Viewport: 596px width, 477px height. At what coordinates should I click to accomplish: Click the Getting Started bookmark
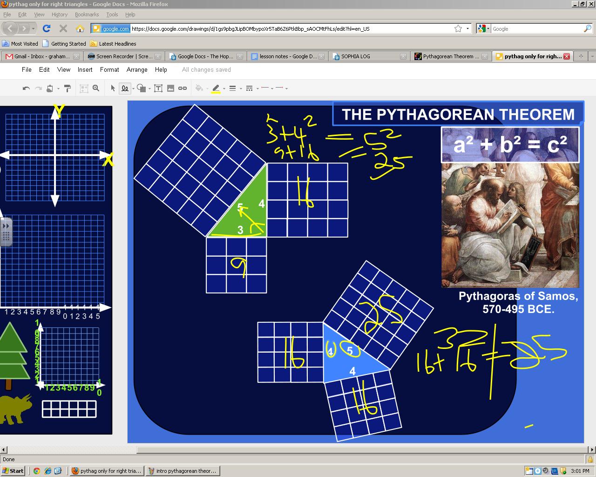click(x=64, y=43)
